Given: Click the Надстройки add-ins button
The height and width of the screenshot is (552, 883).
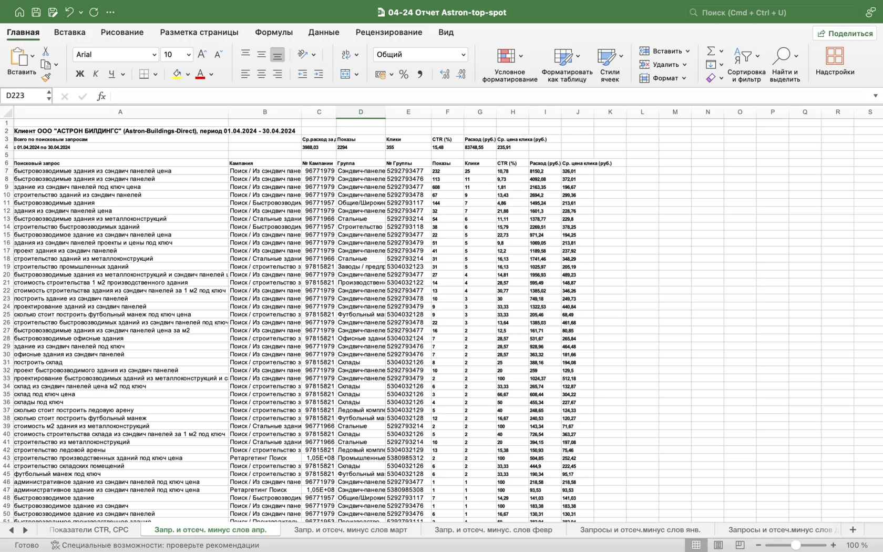Looking at the screenshot, I should 835,62.
